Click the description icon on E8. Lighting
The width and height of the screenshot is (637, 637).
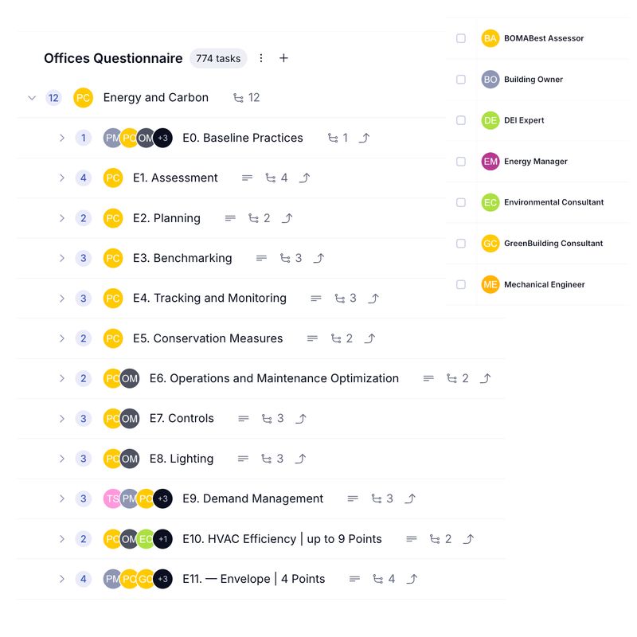tap(243, 459)
